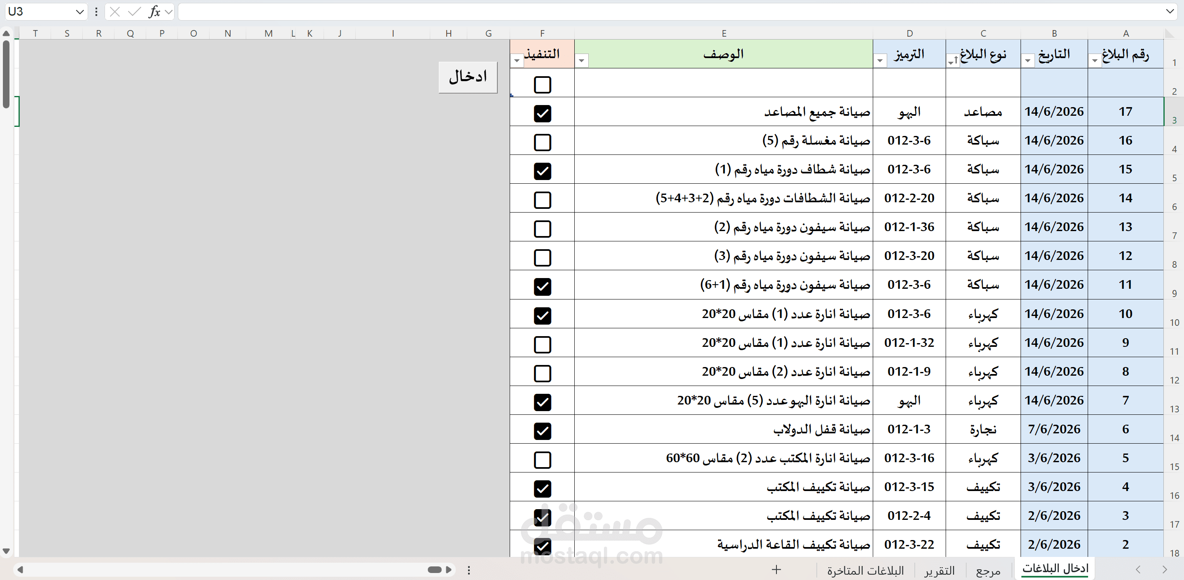
Task: Uncheck execution checkbox for report 17
Action: (x=542, y=114)
